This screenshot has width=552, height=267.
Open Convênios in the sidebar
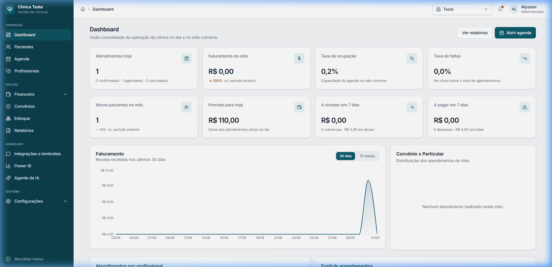point(37,106)
